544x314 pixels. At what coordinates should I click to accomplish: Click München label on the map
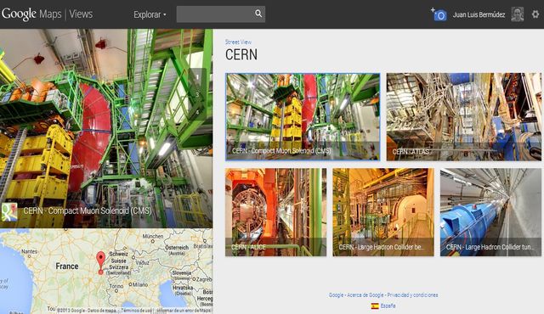pyautogui.click(x=153, y=236)
